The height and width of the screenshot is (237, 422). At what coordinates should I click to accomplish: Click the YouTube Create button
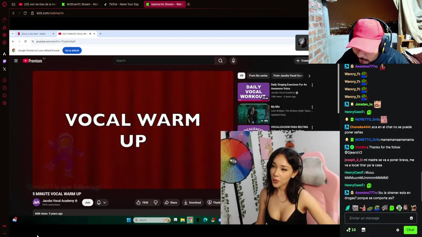click(x=302, y=61)
